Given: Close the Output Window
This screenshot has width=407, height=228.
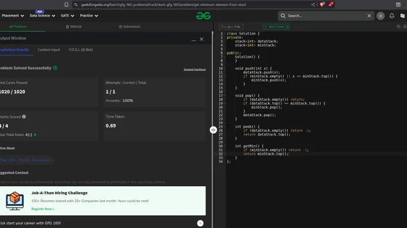Looking at the screenshot, I should tap(202, 39).
